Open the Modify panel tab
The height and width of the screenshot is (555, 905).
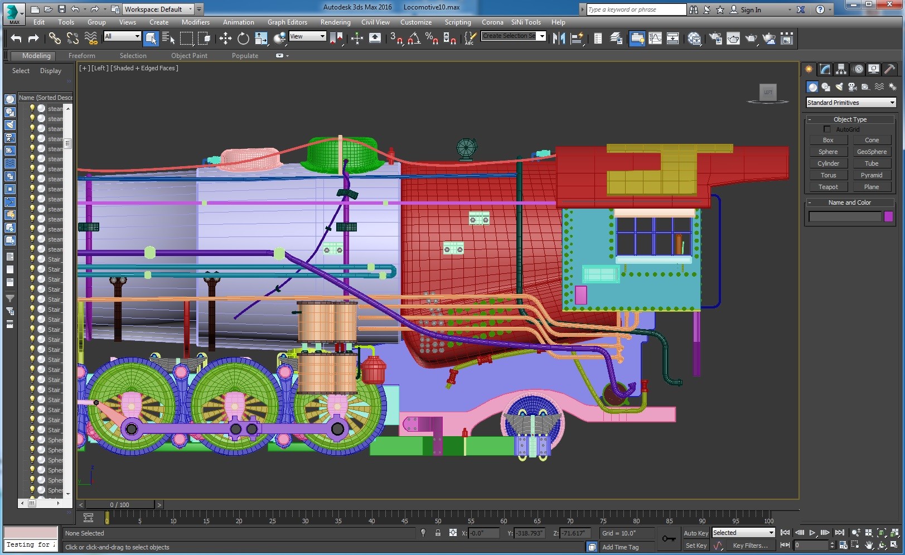coord(825,69)
